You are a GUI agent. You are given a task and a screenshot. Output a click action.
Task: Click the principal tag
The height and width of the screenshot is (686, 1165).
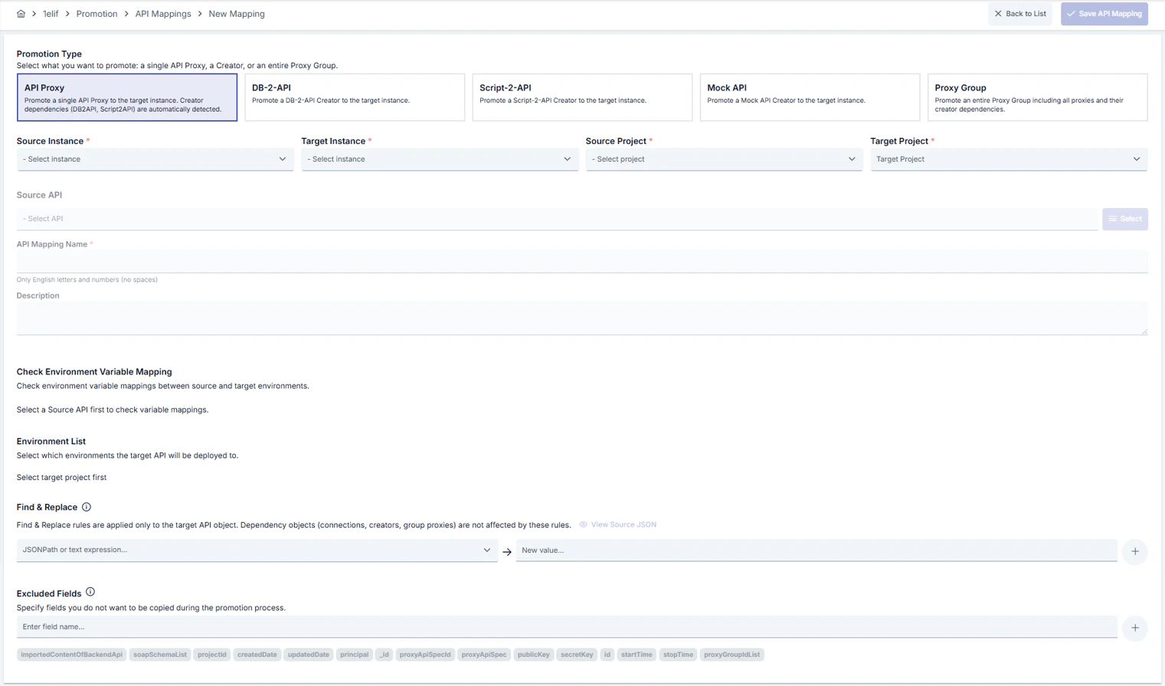[355, 655]
